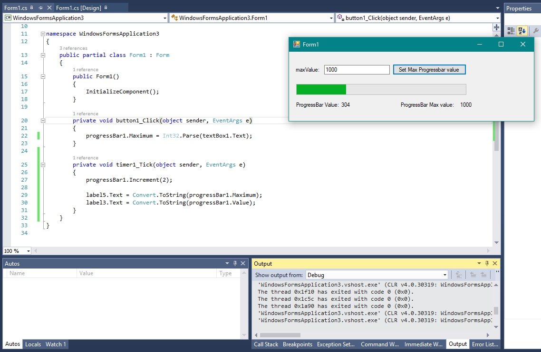Collapse the Form1 class code region
541x352 pixels.
(x=43, y=55)
